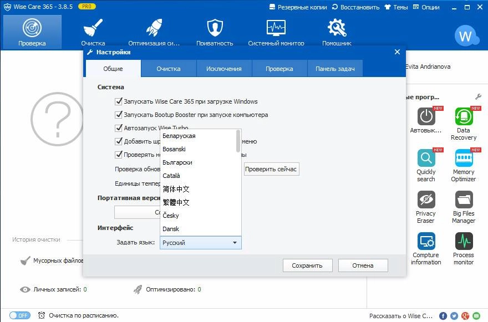Switch to the Очистка settings tab
488x322 pixels.
[x=169, y=69]
